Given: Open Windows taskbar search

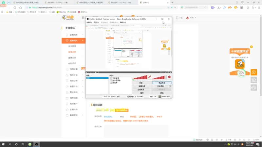Looking at the screenshot, I should (10, 144).
